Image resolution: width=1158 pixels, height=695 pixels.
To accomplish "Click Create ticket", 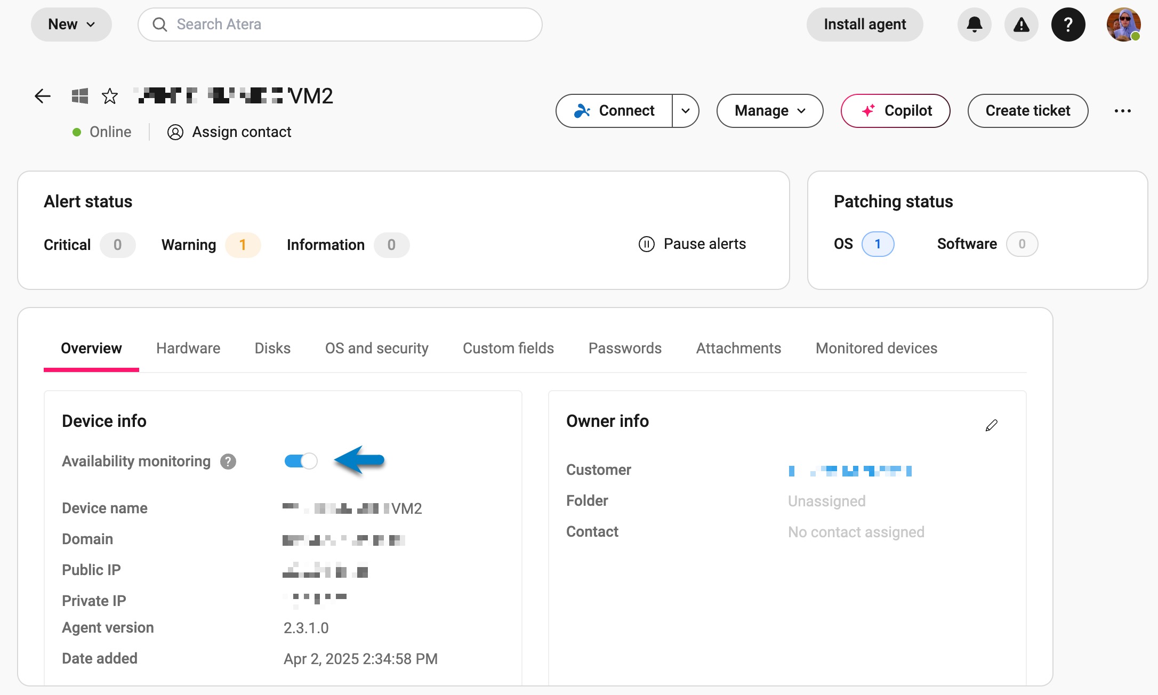I will (1028, 111).
